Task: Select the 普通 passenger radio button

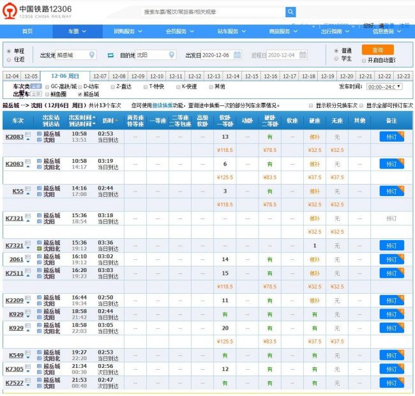Action: pos(336,50)
